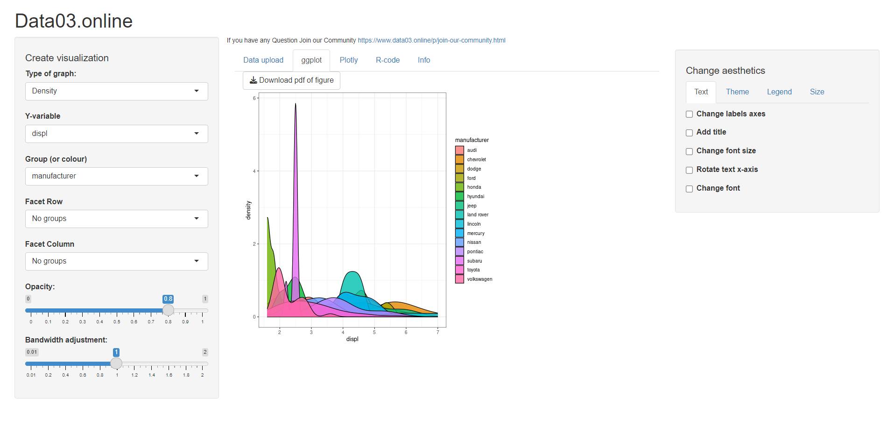Screen dimensions: 895x428
Task: Enable Change font size checkbox
Action: (689, 151)
